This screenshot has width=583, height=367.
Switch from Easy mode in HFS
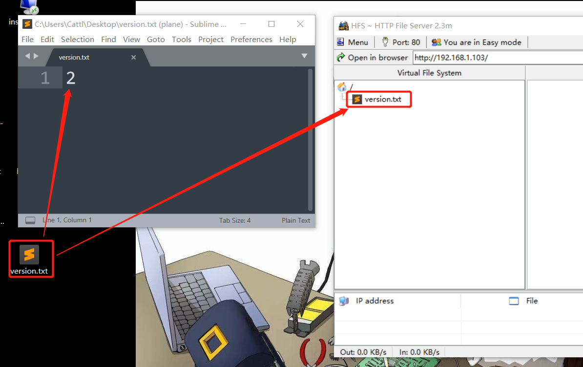click(x=476, y=42)
